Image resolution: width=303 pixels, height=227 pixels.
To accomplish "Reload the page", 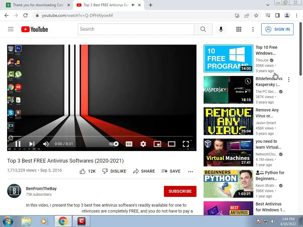I will 25,15.
